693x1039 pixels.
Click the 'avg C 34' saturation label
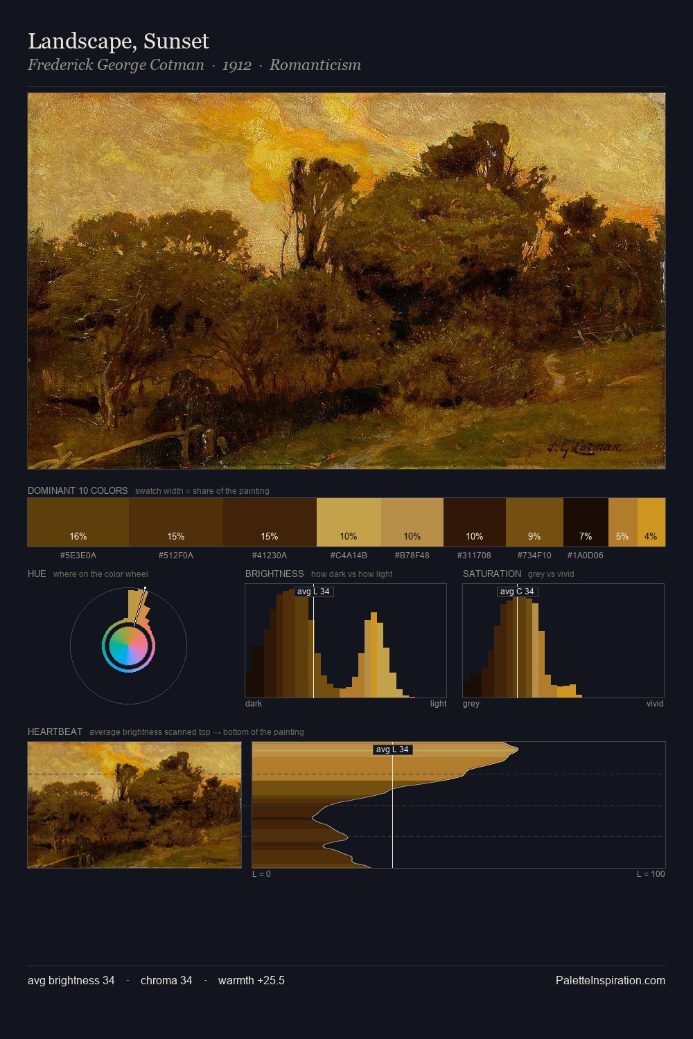[518, 592]
